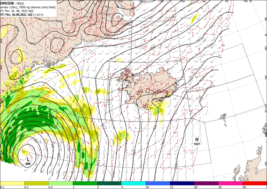Click the olive 0.3–0.5 legend swatch
Viewport: 267px width, 189px height.
click(x=36, y=183)
